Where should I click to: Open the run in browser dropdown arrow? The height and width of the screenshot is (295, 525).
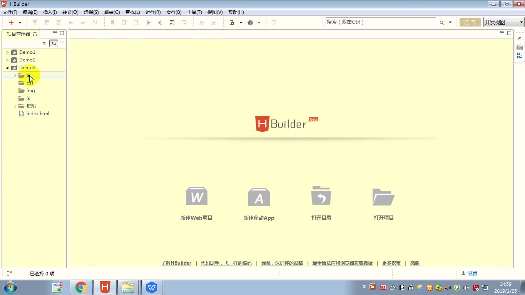pos(241,23)
